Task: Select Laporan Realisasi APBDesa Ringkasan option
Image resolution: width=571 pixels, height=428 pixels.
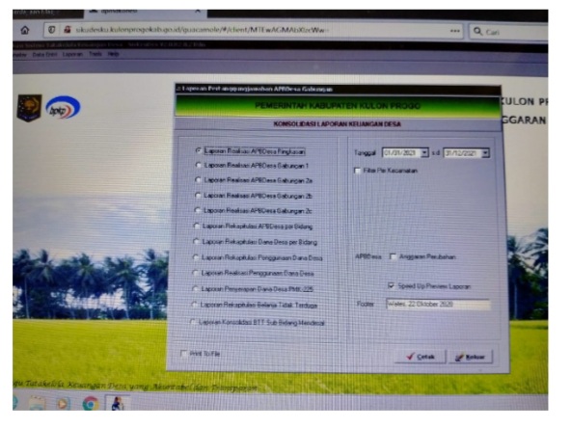Action: coord(252,151)
